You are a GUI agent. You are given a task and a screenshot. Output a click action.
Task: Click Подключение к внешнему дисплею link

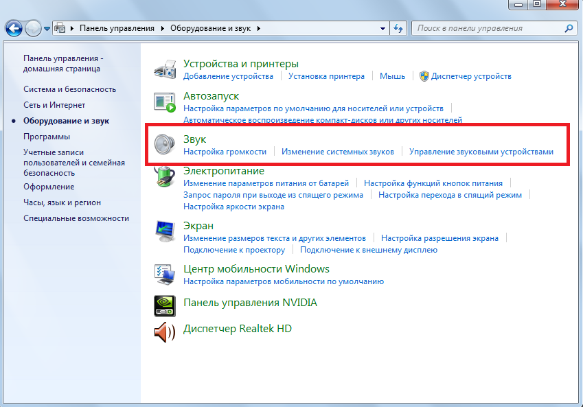(369, 250)
